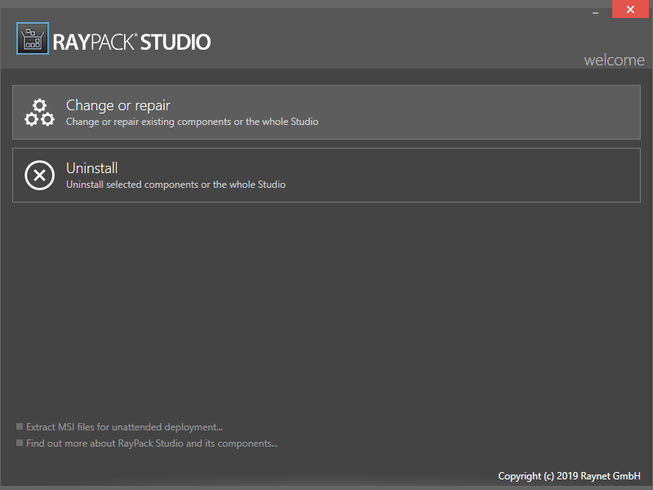Click the RAYPACK STUDIO title text
This screenshot has height=490, width=653.
click(x=132, y=42)
